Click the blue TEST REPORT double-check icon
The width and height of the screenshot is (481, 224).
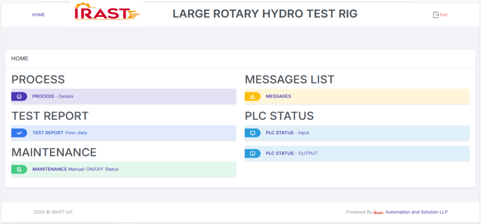click(19, 133)
